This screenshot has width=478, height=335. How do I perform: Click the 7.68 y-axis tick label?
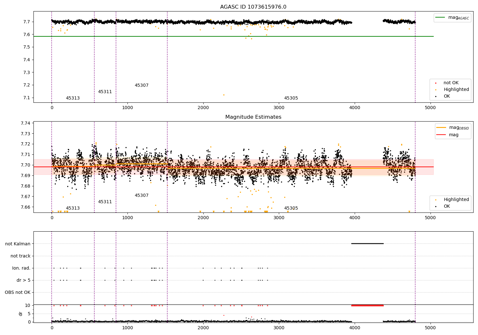point(26,186)
